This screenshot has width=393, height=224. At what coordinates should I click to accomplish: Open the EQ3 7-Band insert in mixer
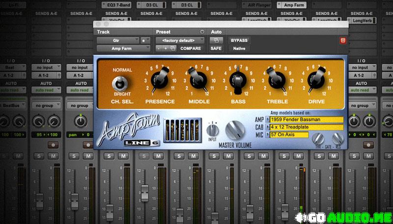tap(116, 5)
